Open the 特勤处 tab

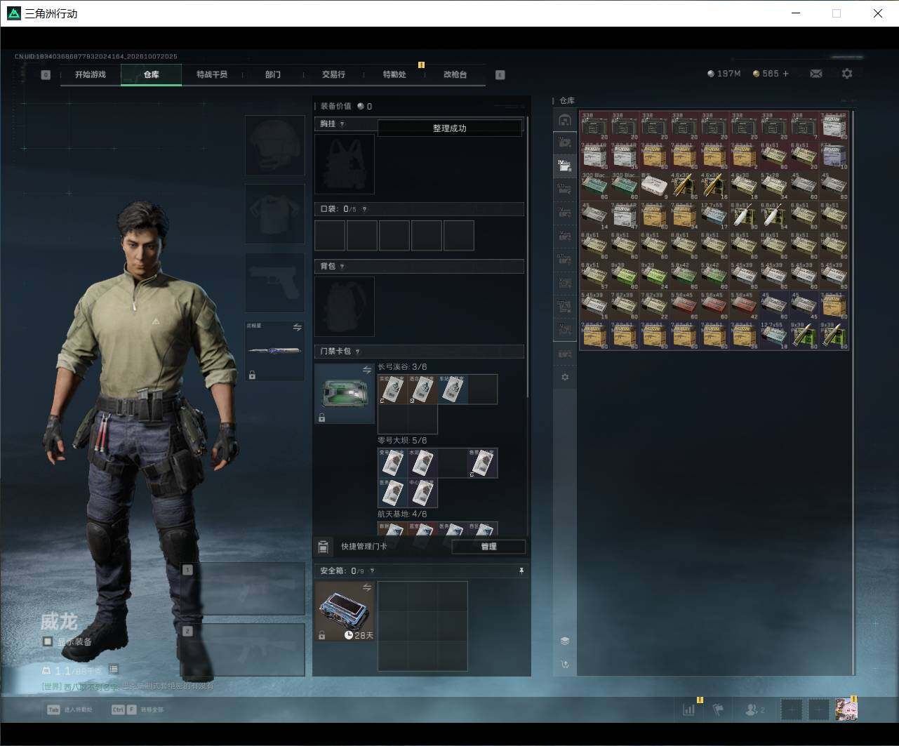394,74
